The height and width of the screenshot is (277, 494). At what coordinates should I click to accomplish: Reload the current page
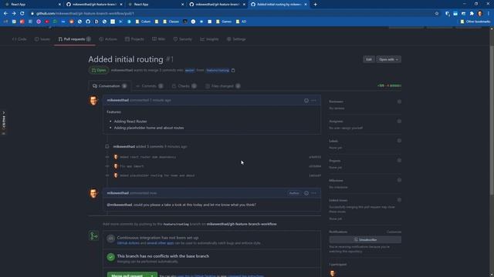coord(22,14)
